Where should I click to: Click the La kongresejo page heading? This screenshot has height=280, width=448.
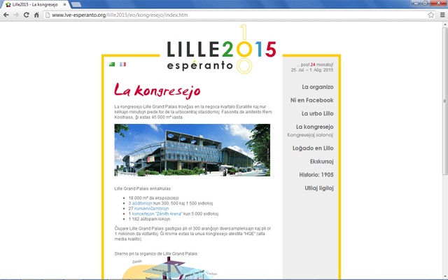click(157, 90)
